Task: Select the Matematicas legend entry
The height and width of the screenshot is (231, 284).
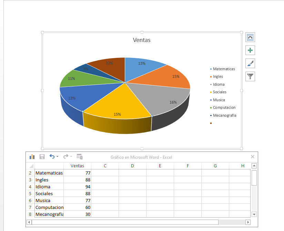Action: tap(222, 69)
